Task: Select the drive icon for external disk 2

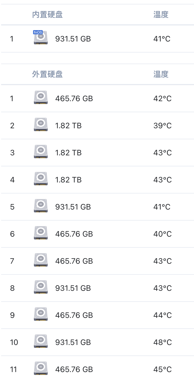Action: tap(41, 124)
